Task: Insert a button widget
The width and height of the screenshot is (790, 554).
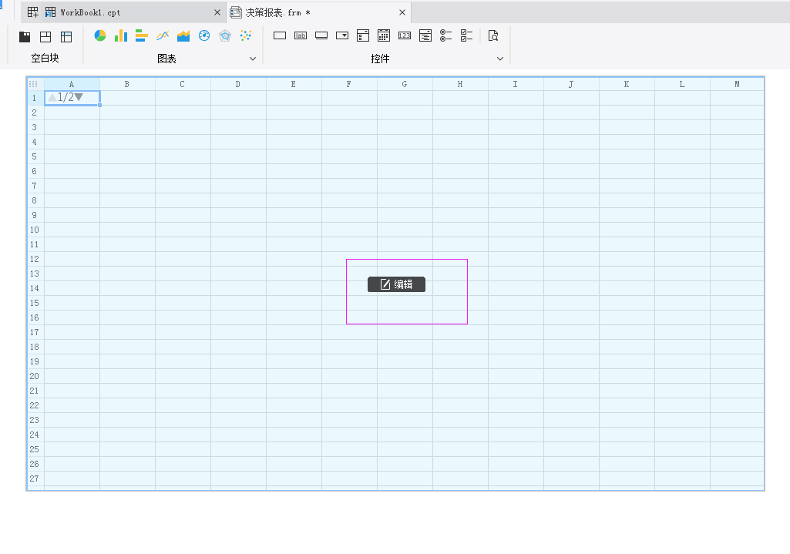Action: tap(321, 35)
